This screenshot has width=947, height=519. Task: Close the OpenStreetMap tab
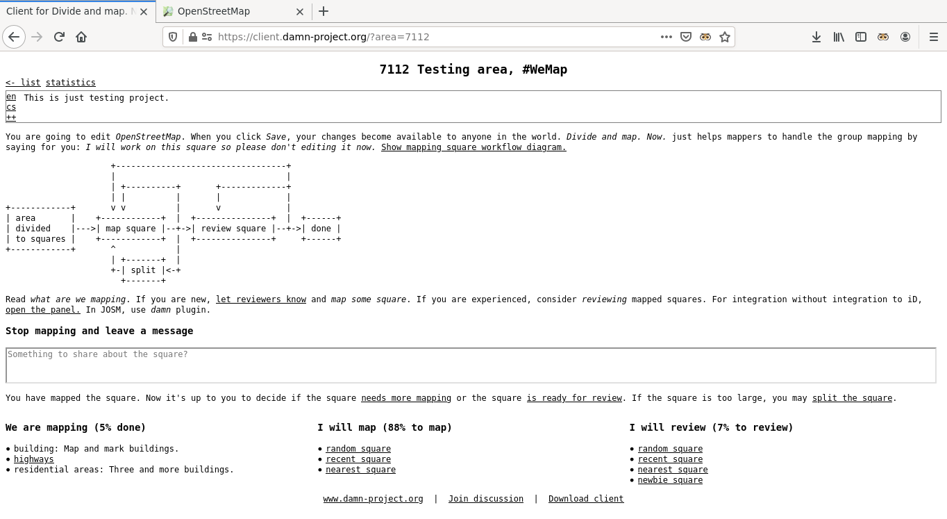[300, 11]
